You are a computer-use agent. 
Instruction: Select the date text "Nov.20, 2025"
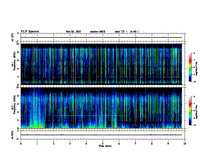click(x=73, y=32)
